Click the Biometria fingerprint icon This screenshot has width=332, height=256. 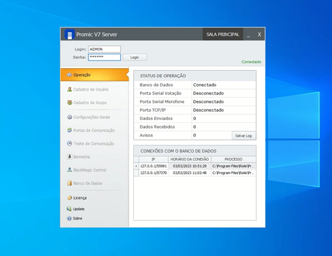[70, 156]
